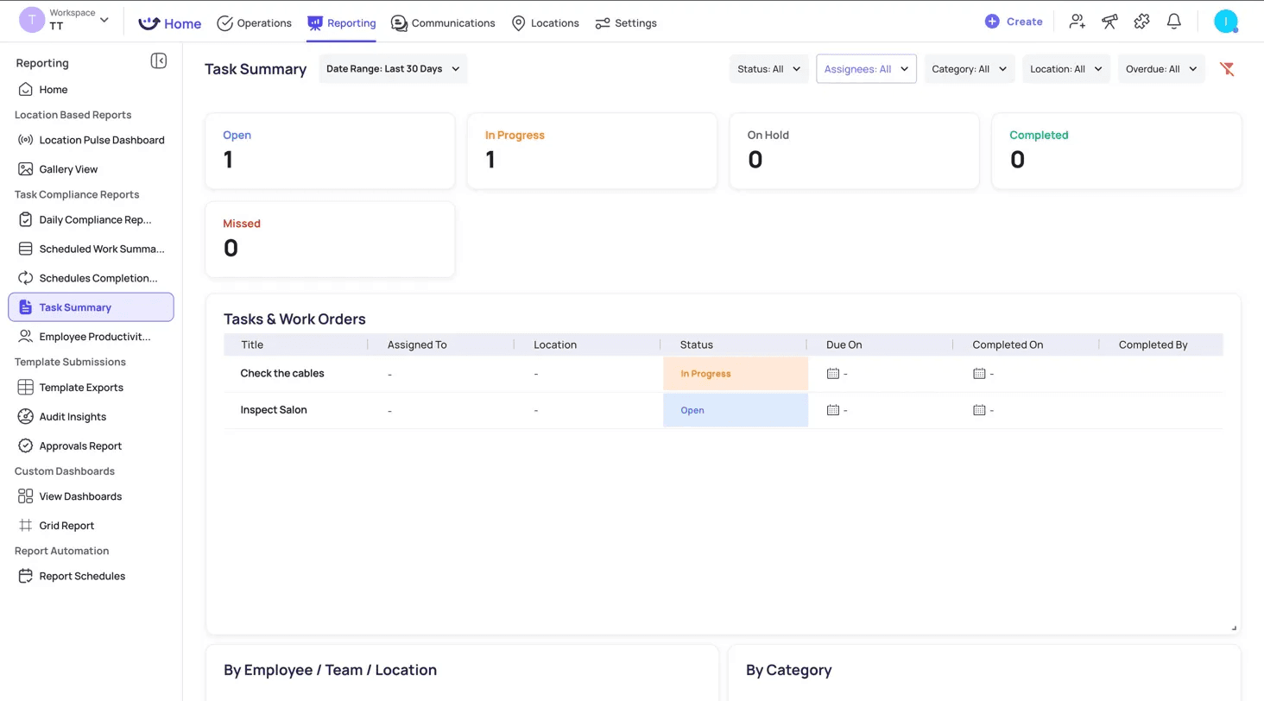Go to the Locations tab
Image resolution: width=1264 pixels, height=701 pixels.
pyautogui.click(x=545, y=23)
